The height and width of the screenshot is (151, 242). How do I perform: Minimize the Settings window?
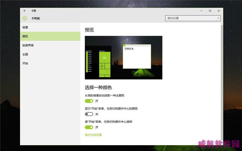(201, 11)
